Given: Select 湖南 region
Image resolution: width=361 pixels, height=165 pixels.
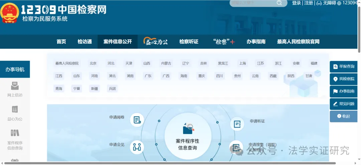Looking at the screenshot, I should click(x=130, y=76).
